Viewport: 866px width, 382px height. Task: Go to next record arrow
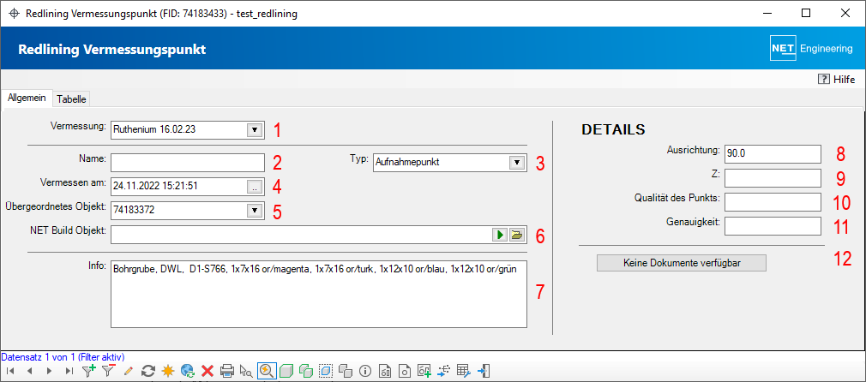click(x=49, y=371)
